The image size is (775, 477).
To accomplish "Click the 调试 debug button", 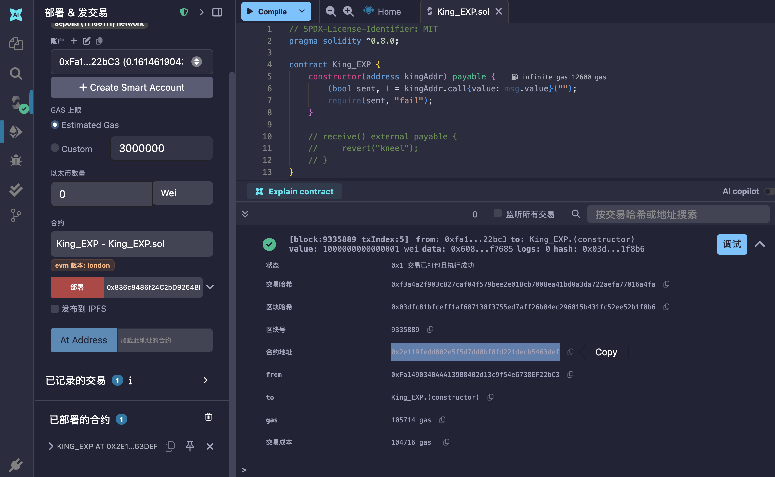I will pyautogui.click(x=731, y=244).
